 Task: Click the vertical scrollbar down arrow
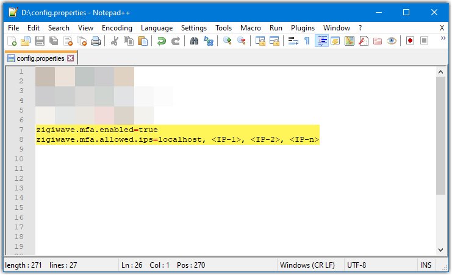click(x=441, y=249)
